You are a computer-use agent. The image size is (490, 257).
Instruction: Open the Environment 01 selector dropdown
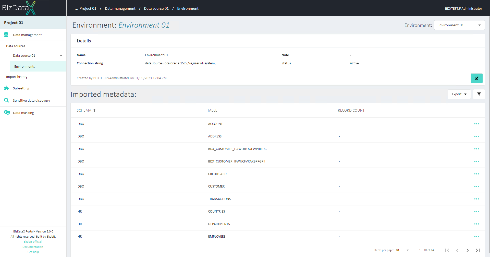[x=459, y=25]
